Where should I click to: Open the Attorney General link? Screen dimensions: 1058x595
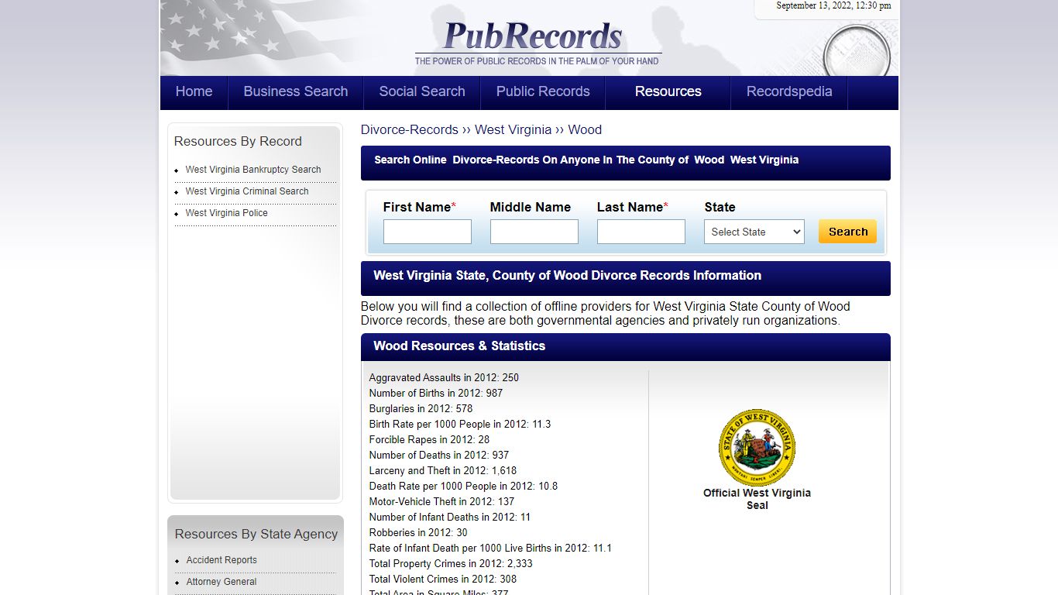(x=222, y=582)
